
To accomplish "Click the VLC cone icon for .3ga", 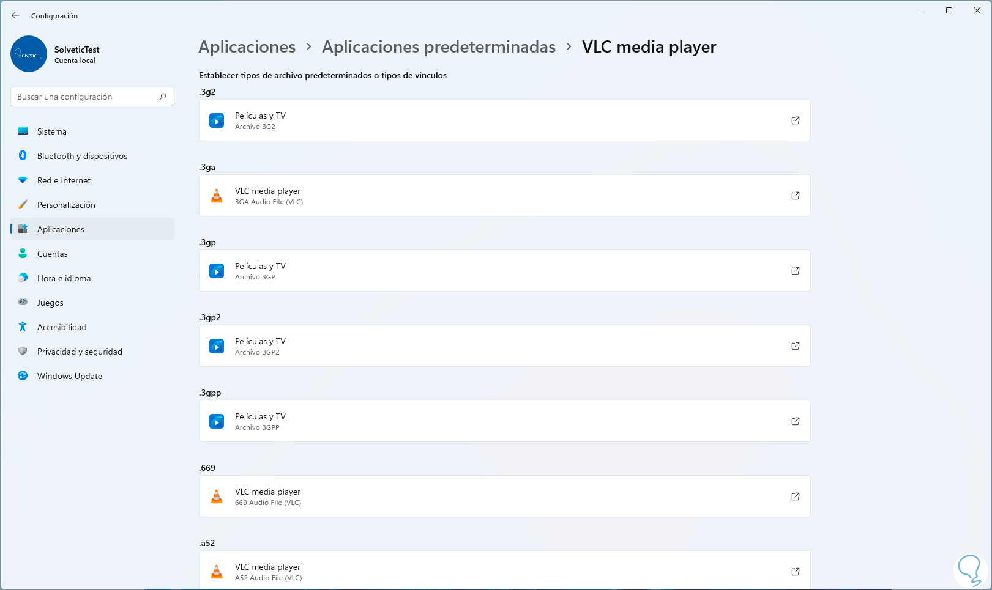I will pos(217,196).
